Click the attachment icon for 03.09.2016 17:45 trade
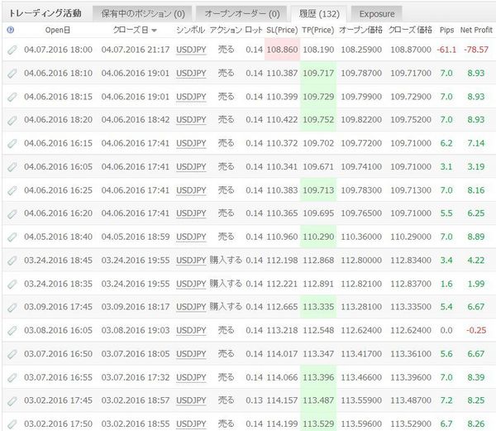 click(12, 307)
